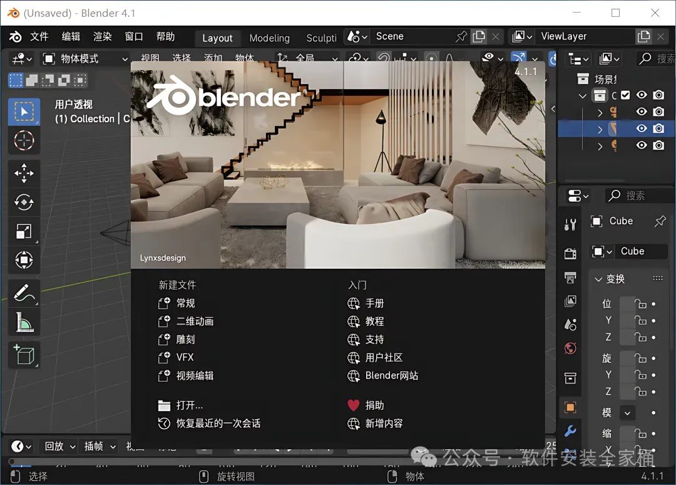
Task: Open the 插帧 keying dropdown
Action: (x=100, y=446)
